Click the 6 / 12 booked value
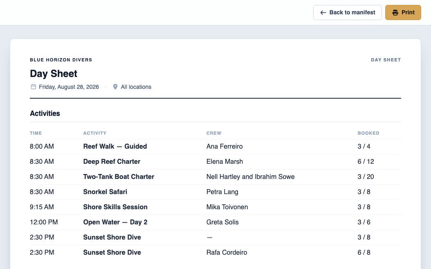The image size is (431, 269). pyautogui.click(x=366, y=161)
